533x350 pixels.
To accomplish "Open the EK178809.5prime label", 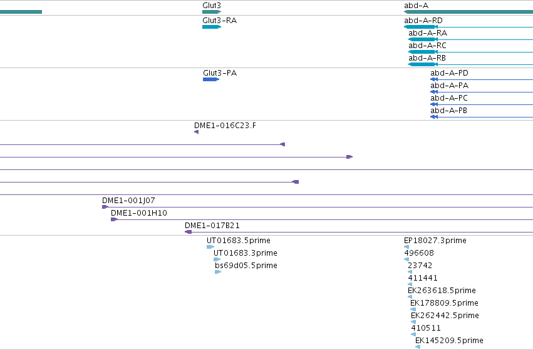I will [x=444, y=303].
